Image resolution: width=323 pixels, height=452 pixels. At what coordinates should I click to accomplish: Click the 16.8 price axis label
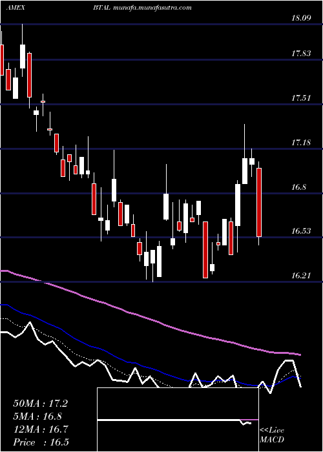tap(298, 187)
